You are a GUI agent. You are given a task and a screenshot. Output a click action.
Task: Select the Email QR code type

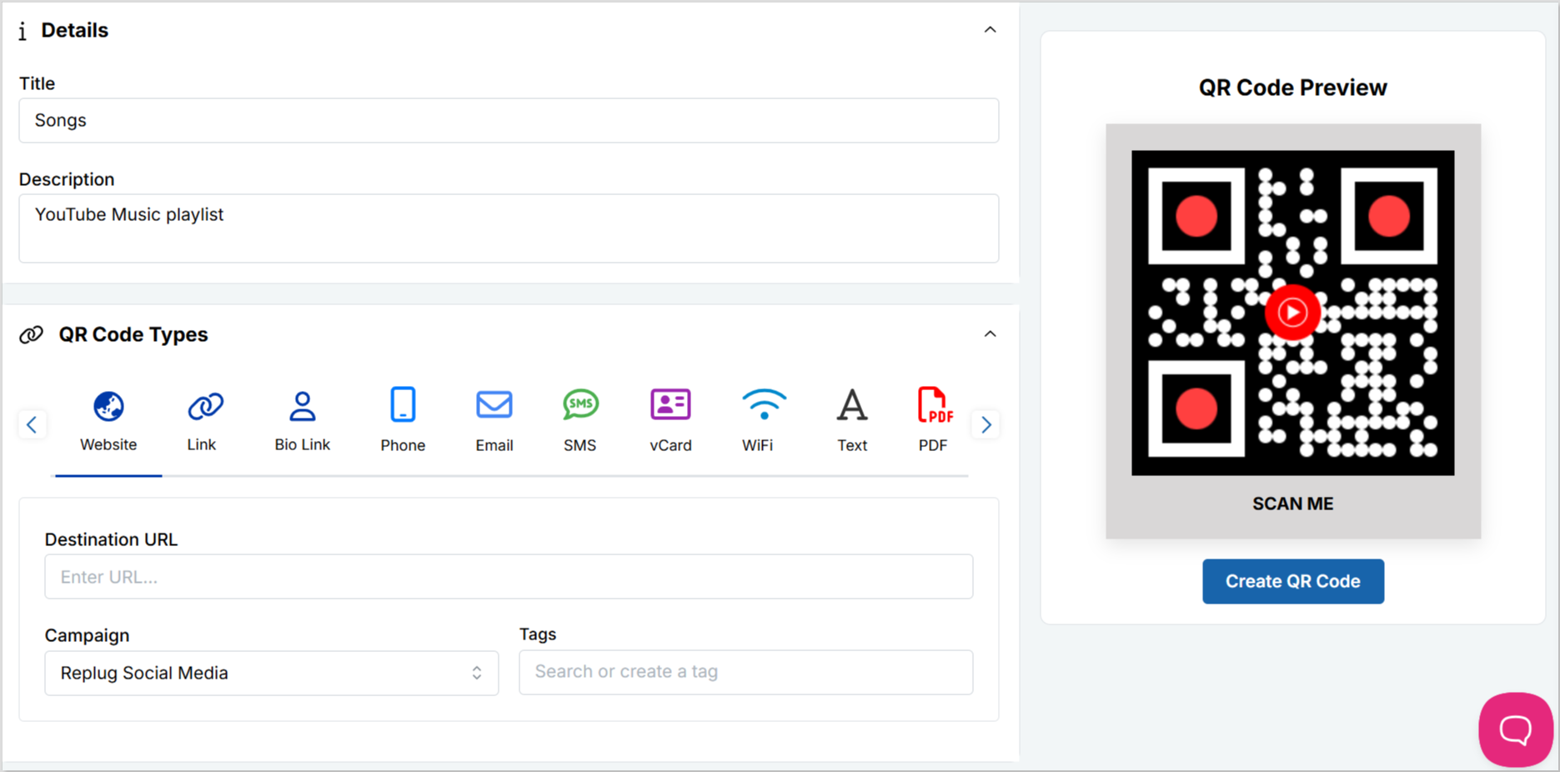click(x=494, y=423)
